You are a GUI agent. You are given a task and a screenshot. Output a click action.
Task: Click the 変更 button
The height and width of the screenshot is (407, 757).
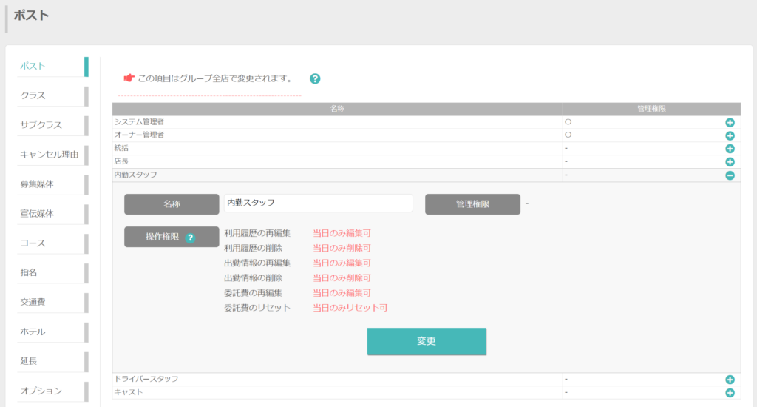[427, 341]
